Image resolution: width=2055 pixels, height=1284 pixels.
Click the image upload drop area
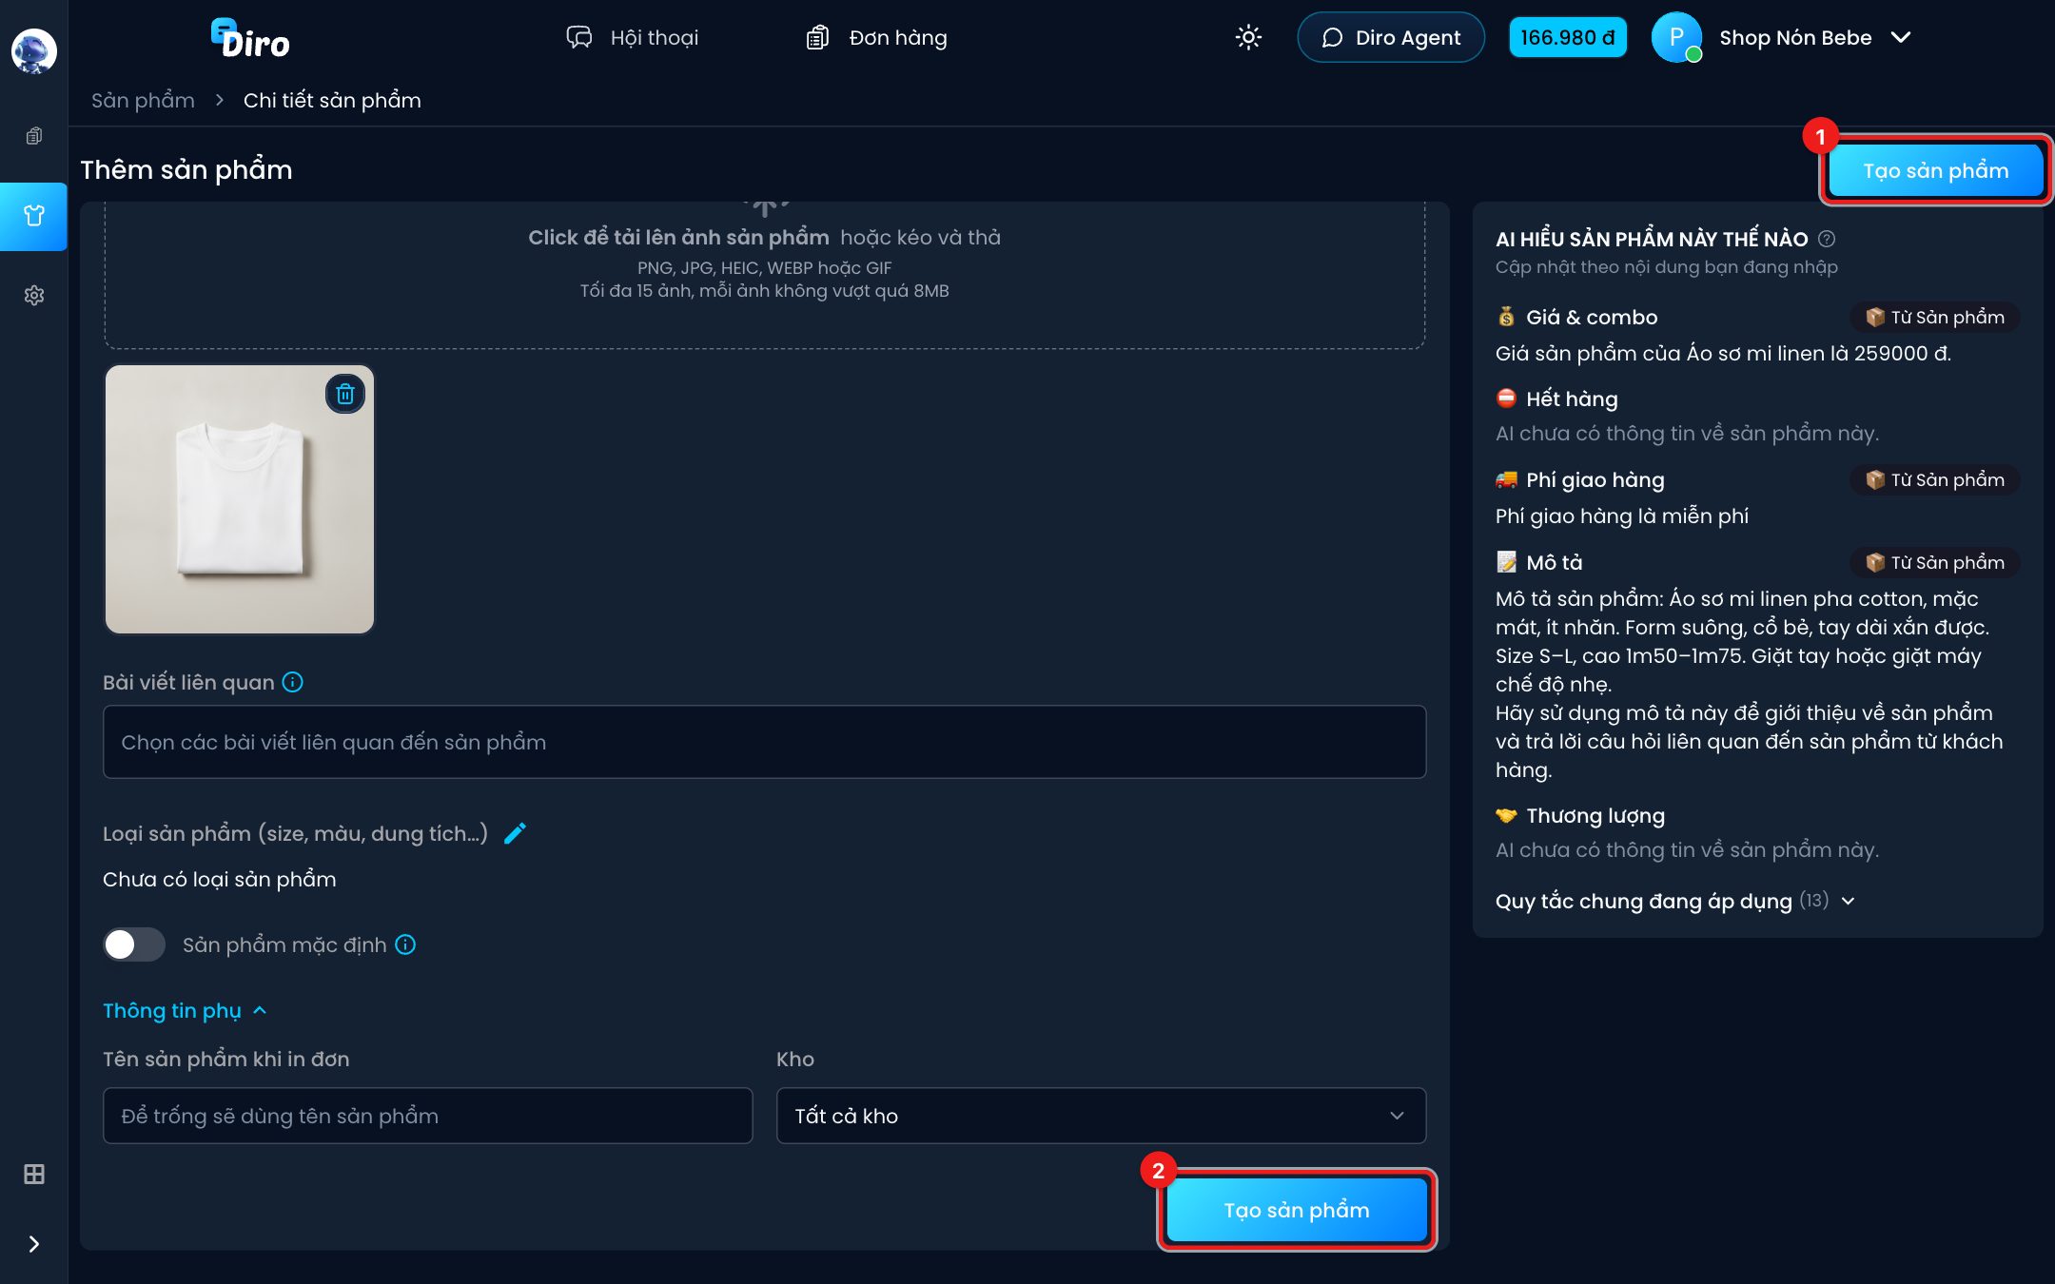tap(764, 274)
